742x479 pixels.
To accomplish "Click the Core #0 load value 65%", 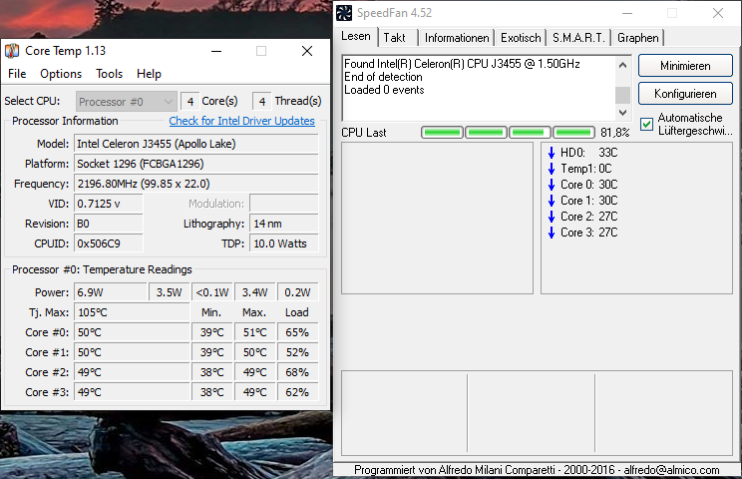I will 297,332.
